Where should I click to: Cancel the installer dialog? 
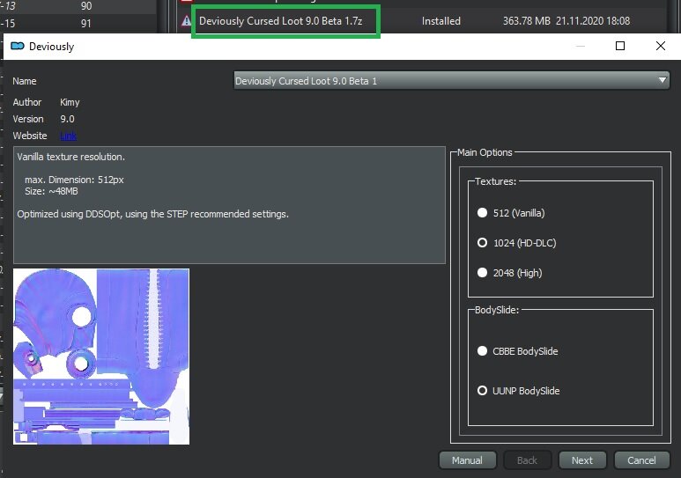641,460
